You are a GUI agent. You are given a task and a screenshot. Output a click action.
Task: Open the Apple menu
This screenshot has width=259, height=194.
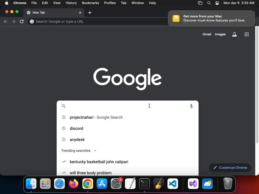coord(6,3)
